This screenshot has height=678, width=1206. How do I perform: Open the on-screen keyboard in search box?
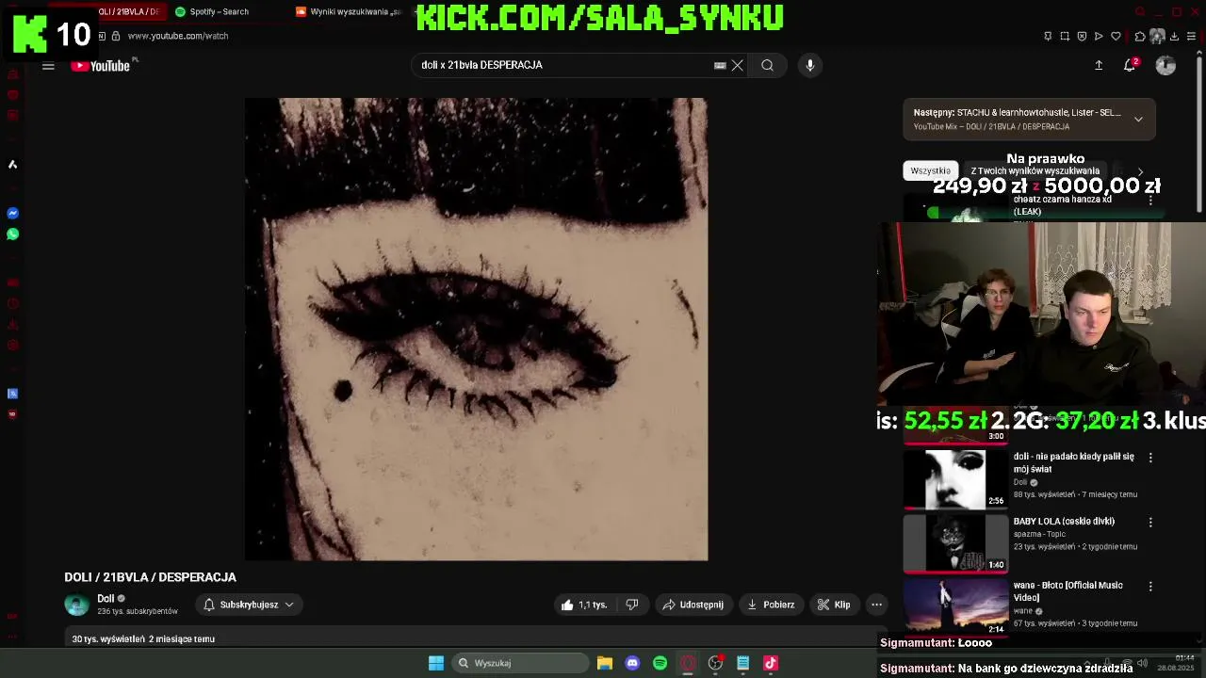coord(720,65)
